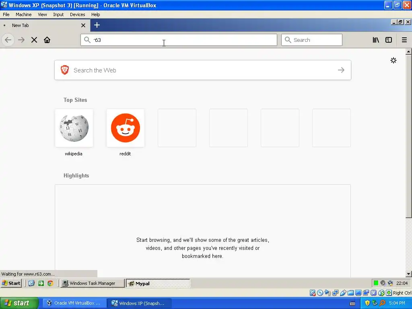This screenshot has width=412, height=309.
Task: Click VirtualBox recording status indicator
Action: click(366, 293)
